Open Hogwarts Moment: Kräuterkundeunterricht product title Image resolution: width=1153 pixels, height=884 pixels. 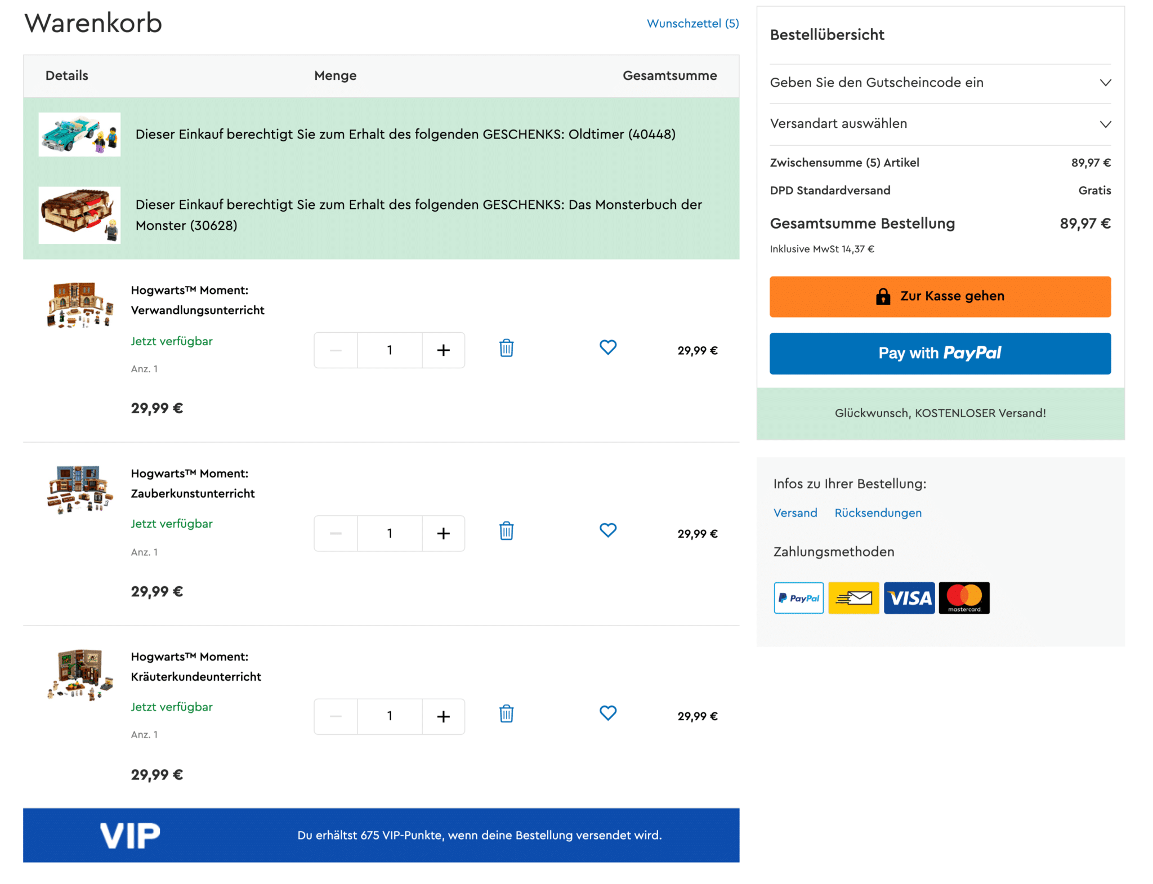(x=196, y=666)
